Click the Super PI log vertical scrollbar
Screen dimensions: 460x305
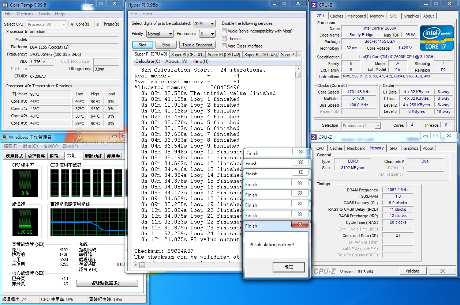(x=298, y=164)
